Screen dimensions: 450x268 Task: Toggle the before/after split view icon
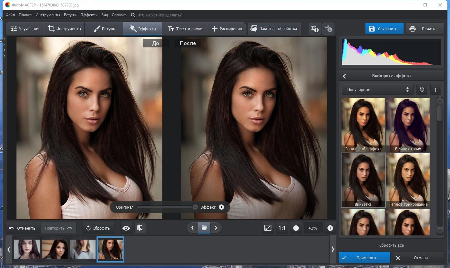coord(140,228)
